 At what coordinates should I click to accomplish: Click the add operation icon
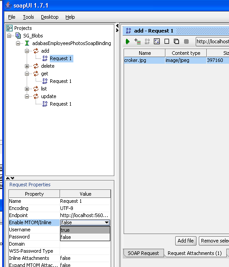[36, 51]
